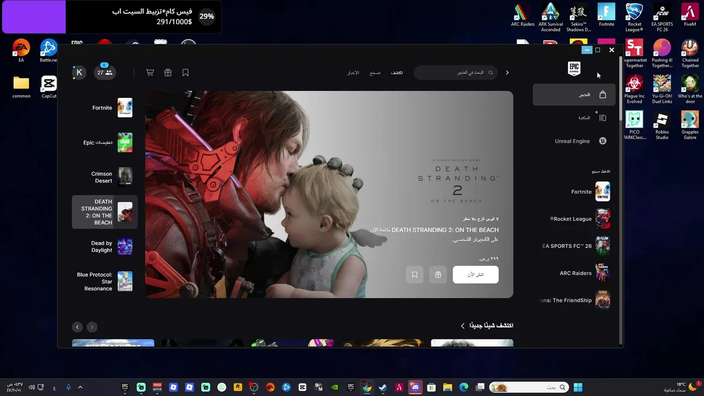Select Fortnite in the featured carousel list
This screenshot has width=704, height=396.
tap(105, 108)
